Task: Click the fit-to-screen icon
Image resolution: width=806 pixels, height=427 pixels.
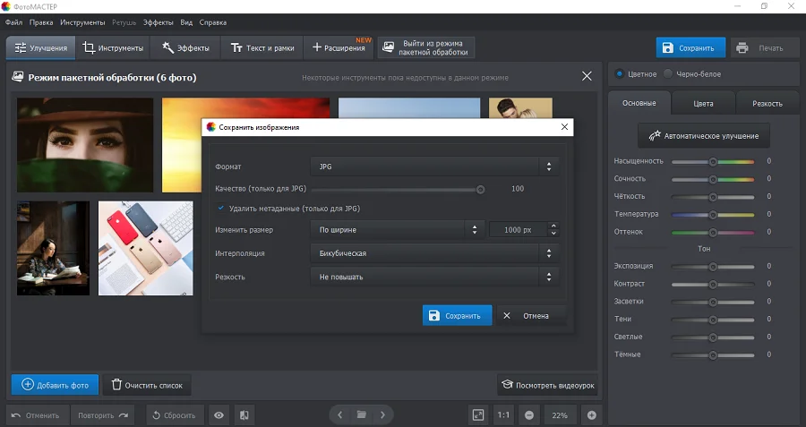Action: click(478, 415)
